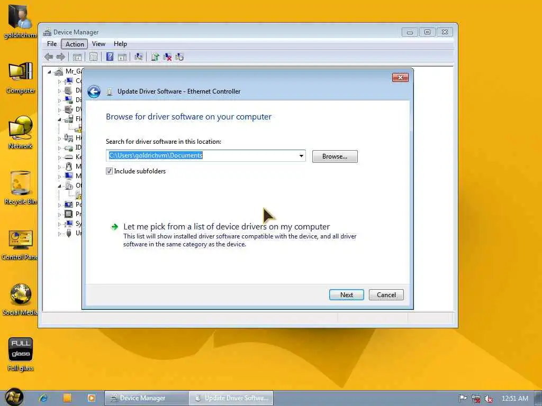Screen dimensions: 542x406
Task: Click the Disable device down-arrow toolbar icon
Action: (x=179, y=57)
